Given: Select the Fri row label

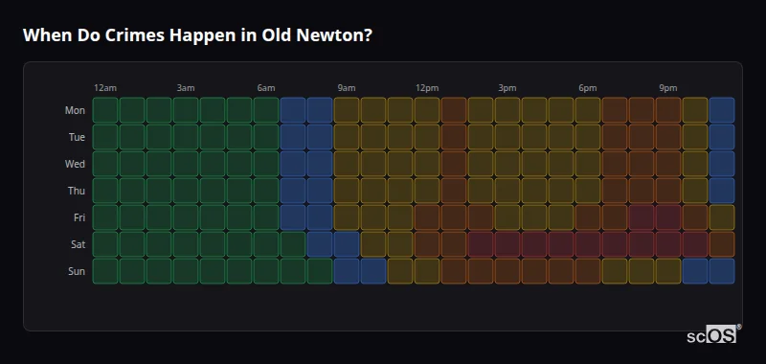Looking at the screenshot, I should [79, 217].
